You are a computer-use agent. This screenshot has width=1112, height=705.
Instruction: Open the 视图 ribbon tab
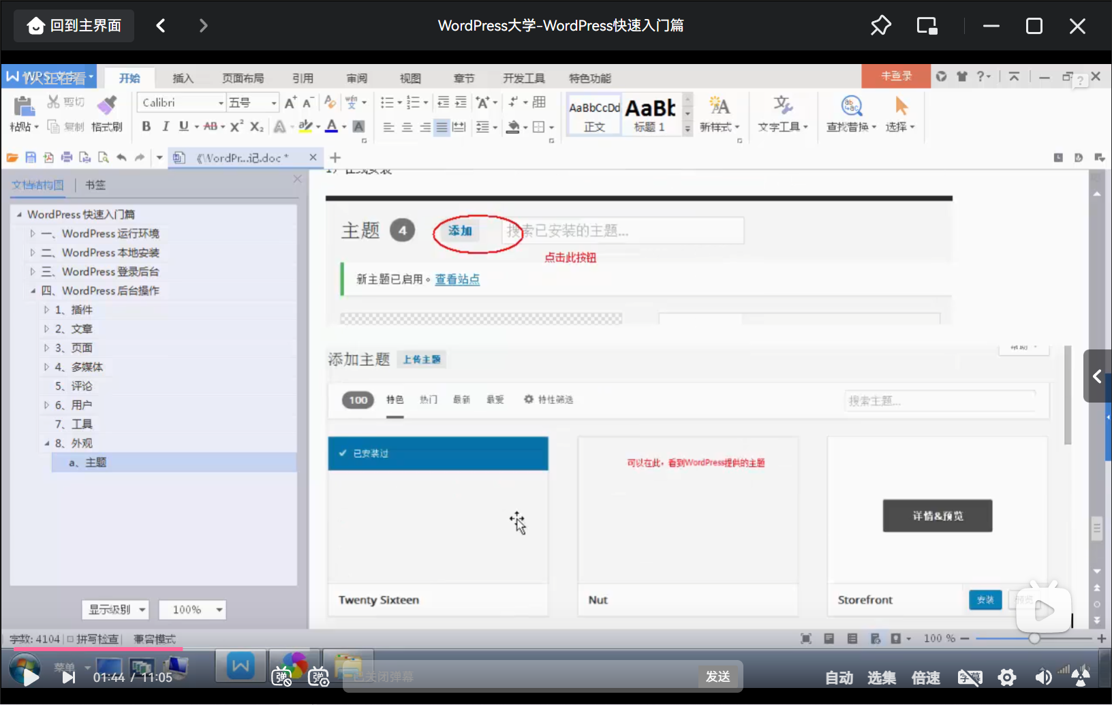click(410, 78)
